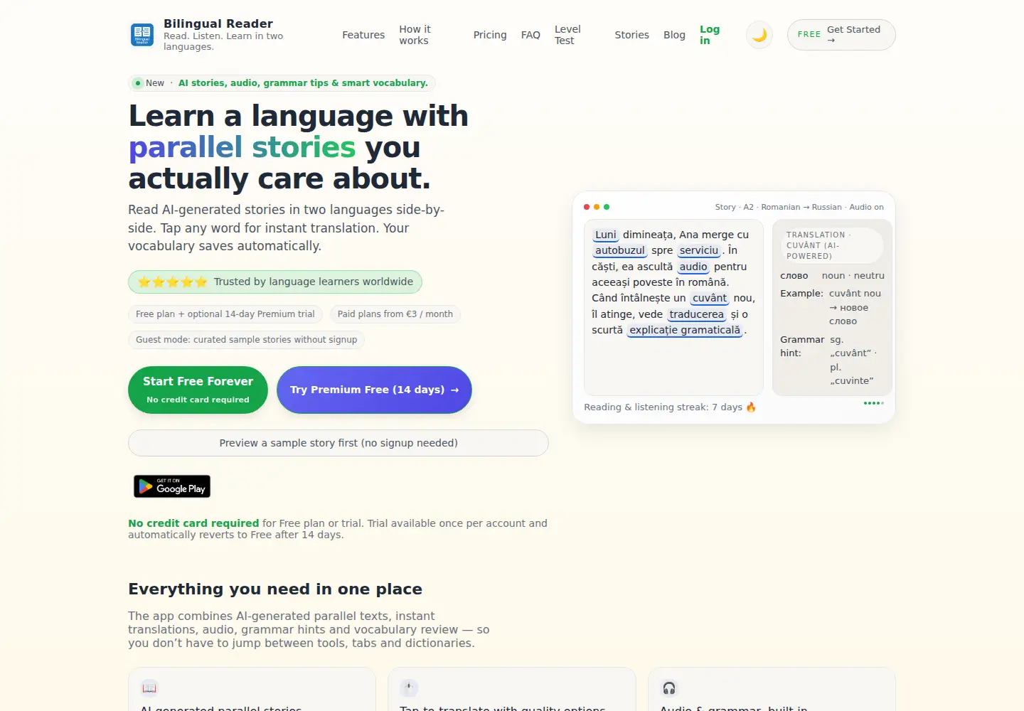Preview a sample story without signup
Screen dimensions: 1024x711
[x=338, y=443]
